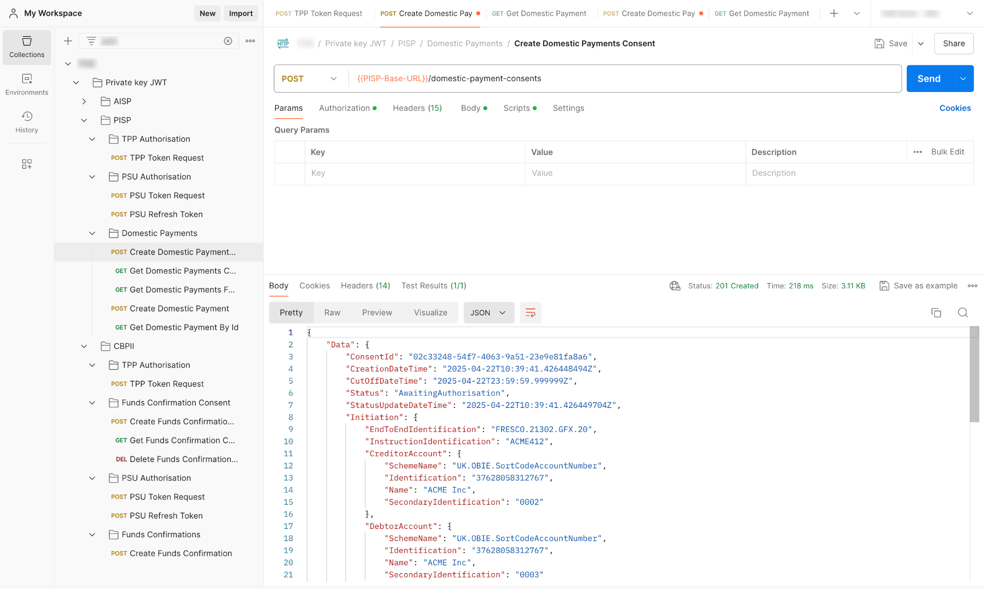The width and height of the screenshot is (984, 589).
Task: Select the Preview response view
Action: point(377,312)
